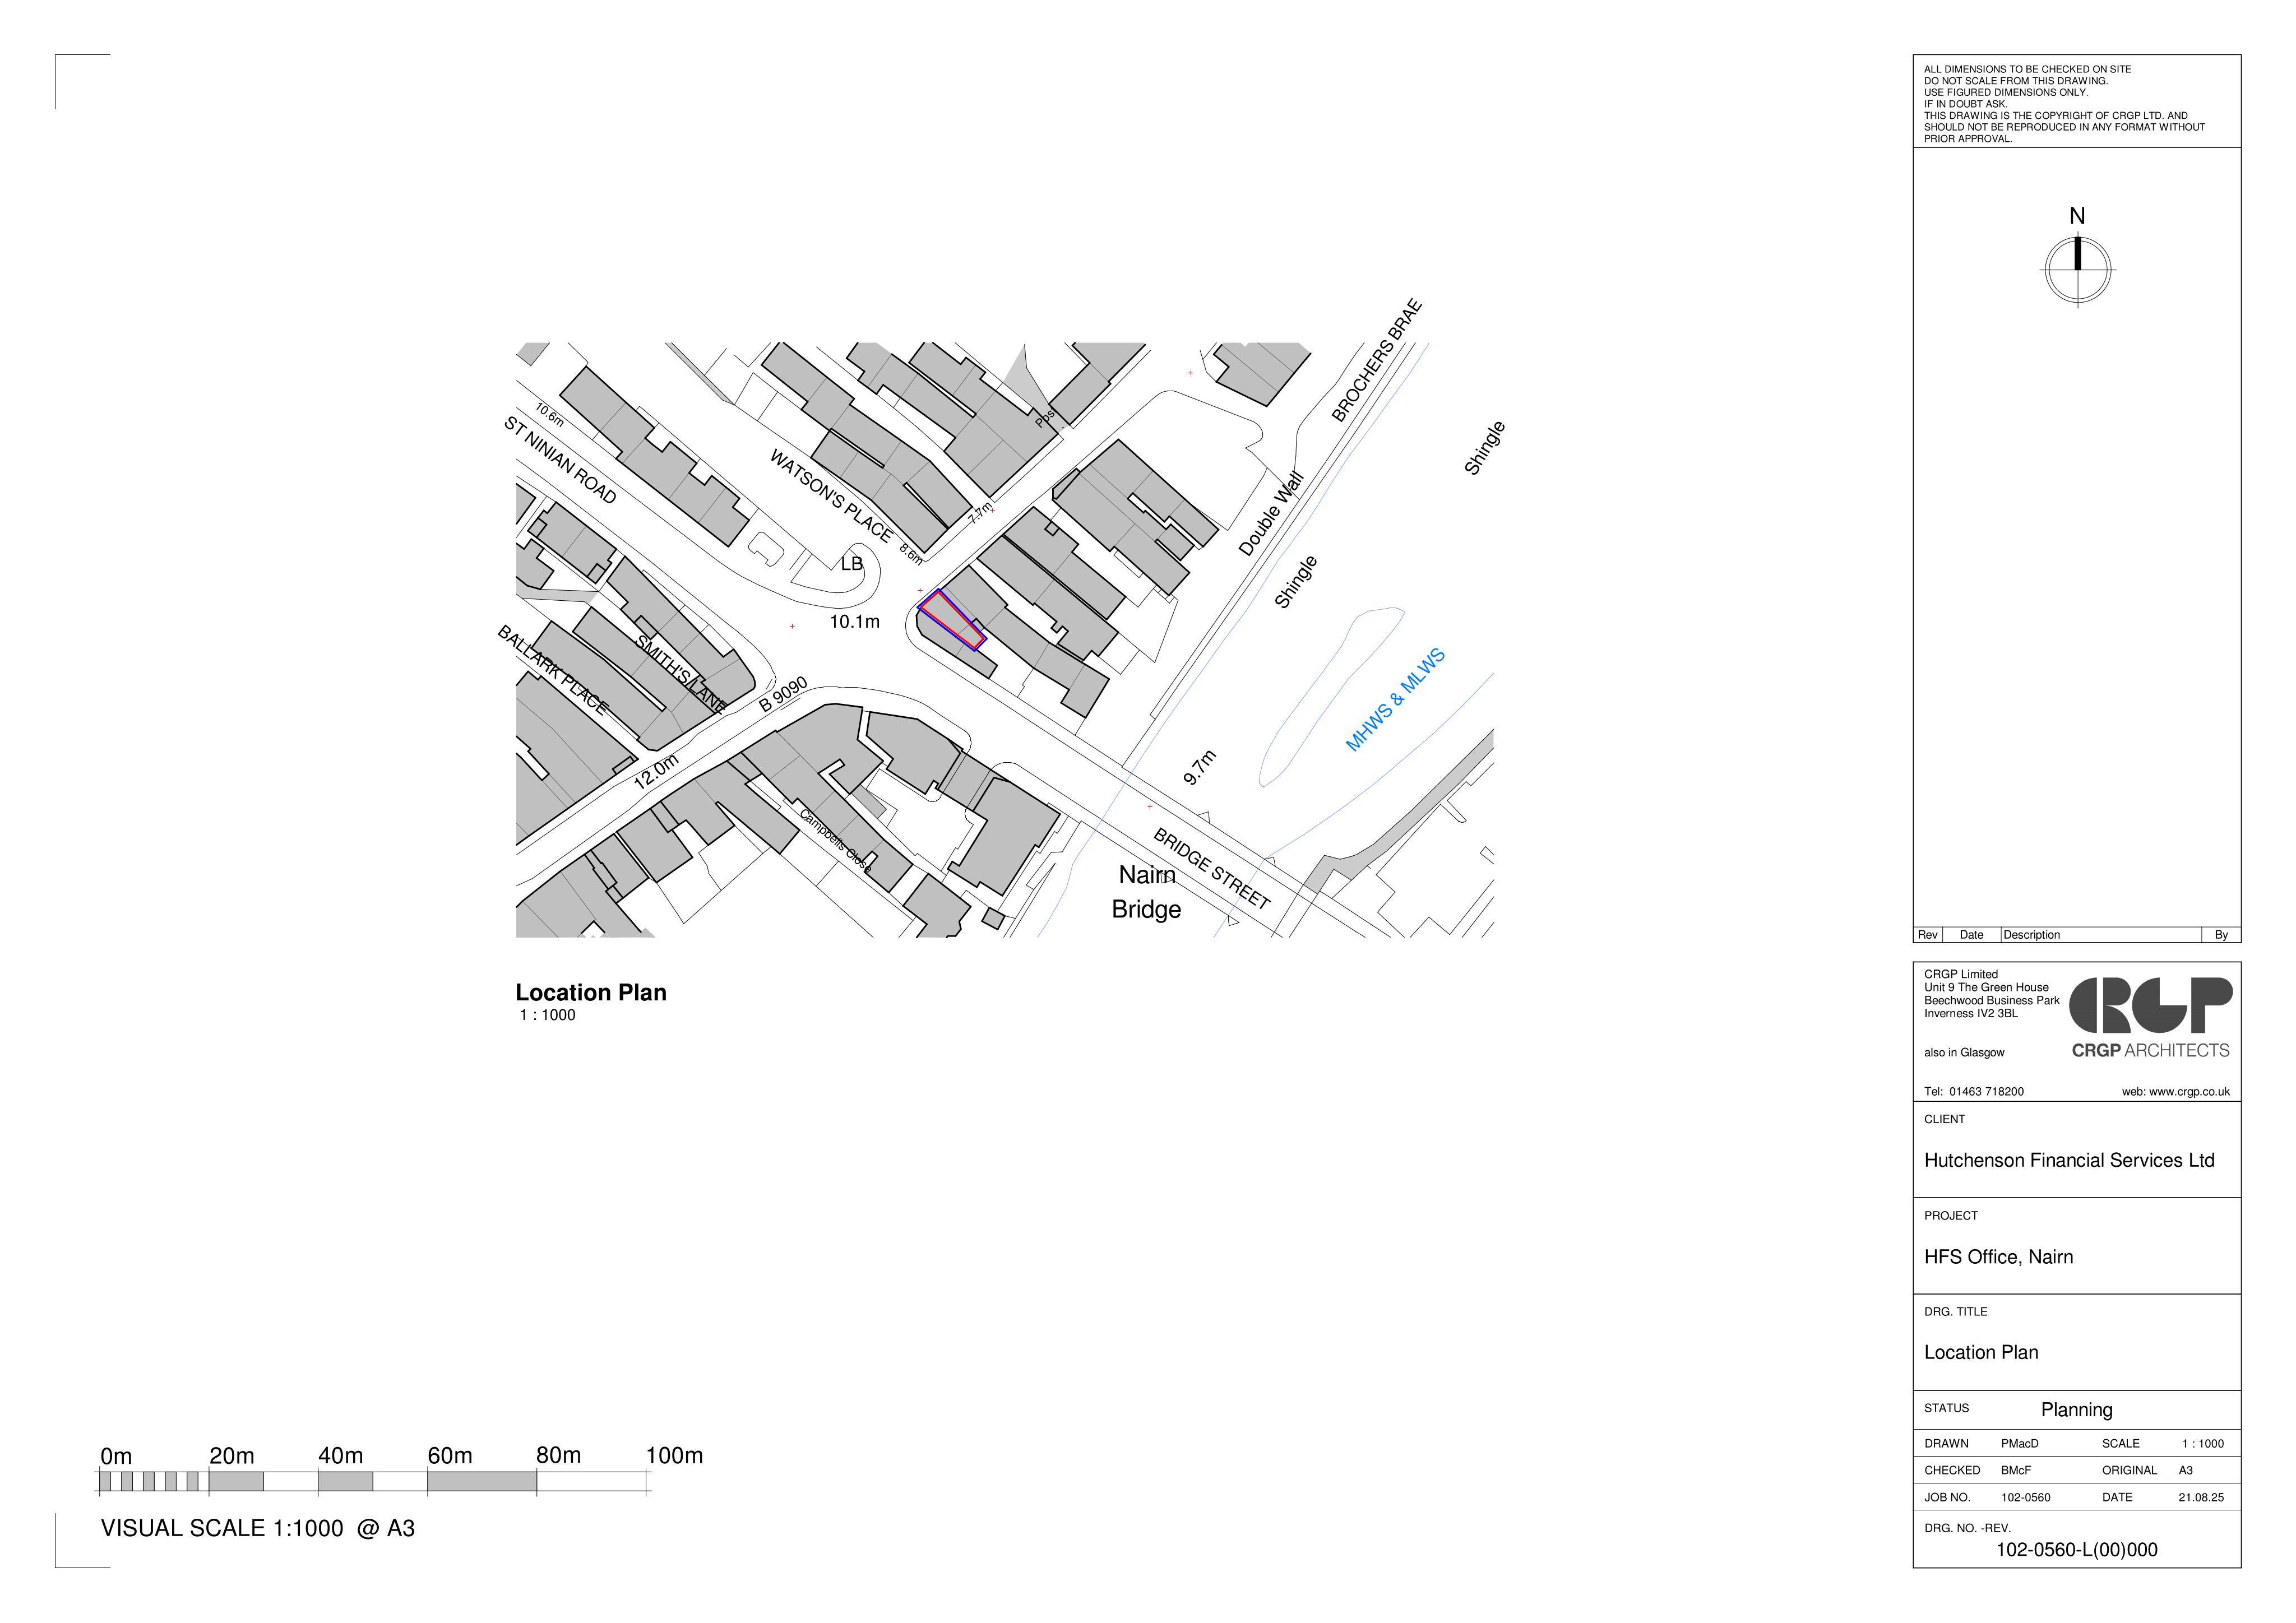
Task: Click the 'Description' revision column header
Action: pyautogui.click(x=2031, y=935)
